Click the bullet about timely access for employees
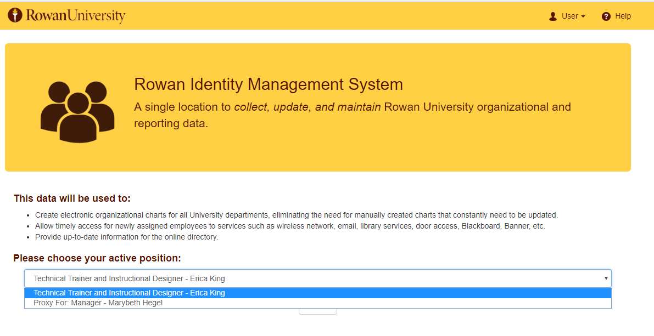This screenshot has width=654, height=336. [x=290, y=226]
